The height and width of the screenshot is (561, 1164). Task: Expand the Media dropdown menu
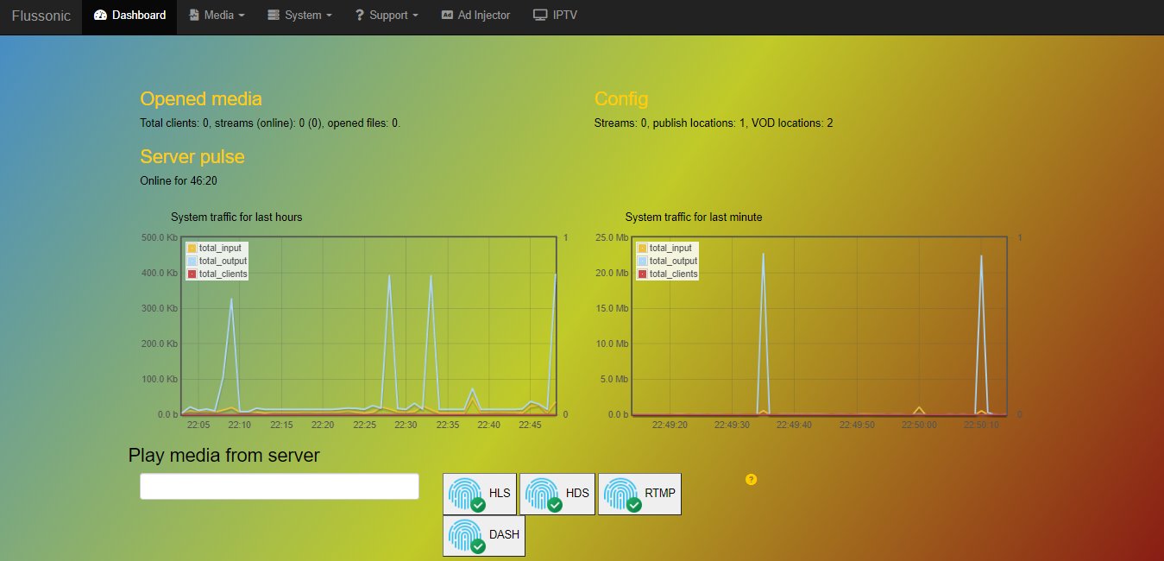(x=217, y=16)
